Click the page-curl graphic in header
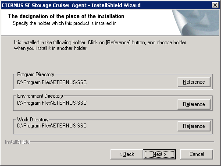Viewport: 221px width, 166px height. click(196, 23)
